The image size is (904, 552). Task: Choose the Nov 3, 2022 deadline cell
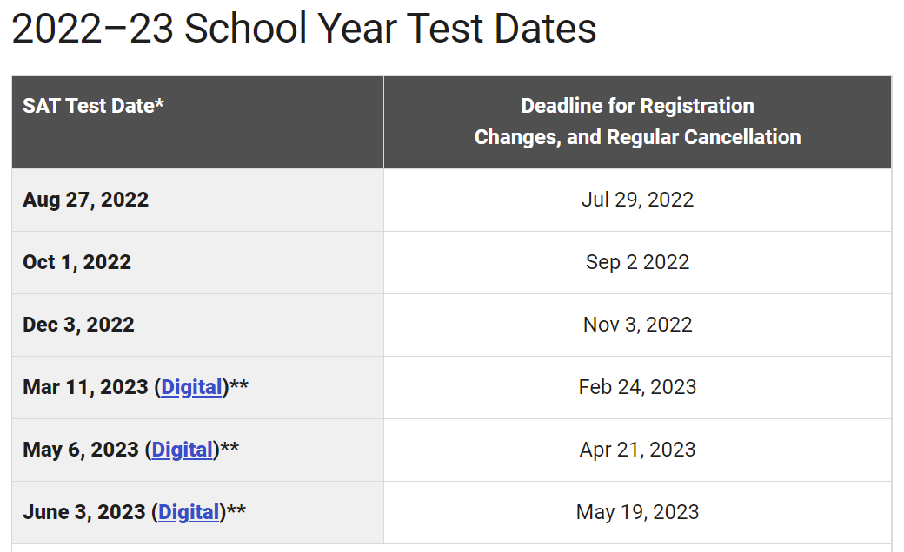pyautogui.click(x=637, y=325)
